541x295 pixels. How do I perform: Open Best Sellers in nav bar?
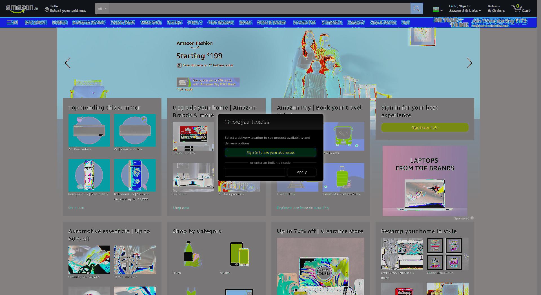(x=36, y=22)
